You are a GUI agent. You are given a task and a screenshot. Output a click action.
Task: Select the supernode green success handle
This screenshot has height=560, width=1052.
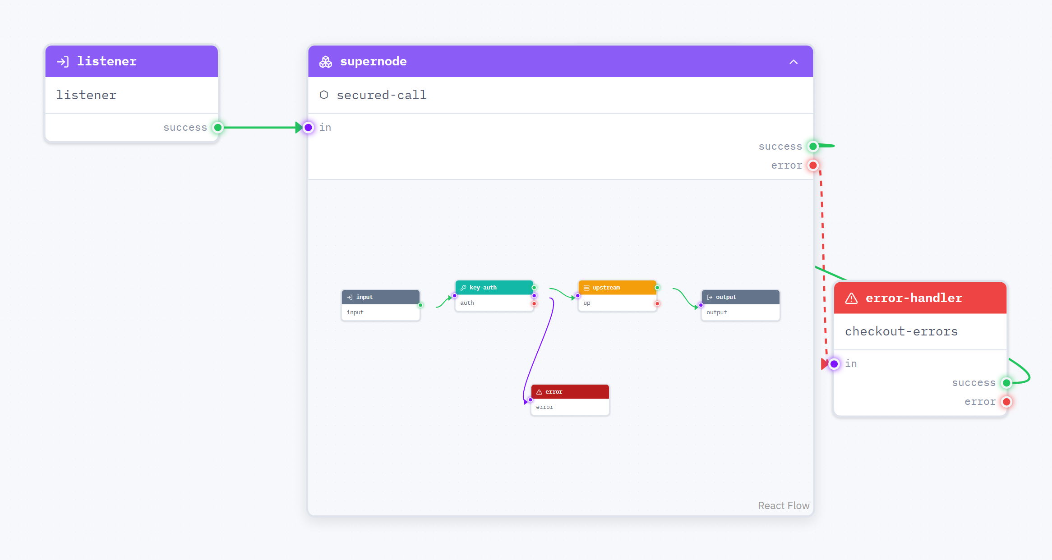(x=813, y=147)
